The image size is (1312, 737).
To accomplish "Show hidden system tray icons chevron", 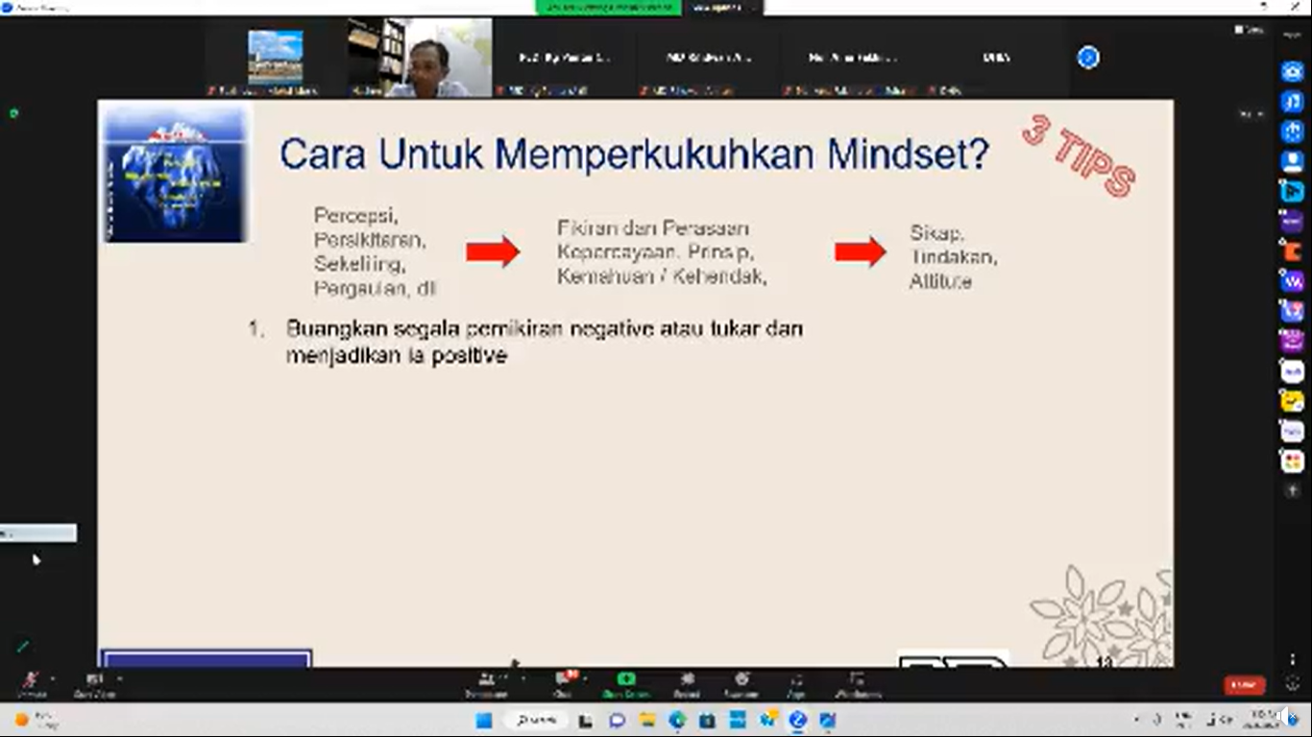I will (x=1137, y=720).
